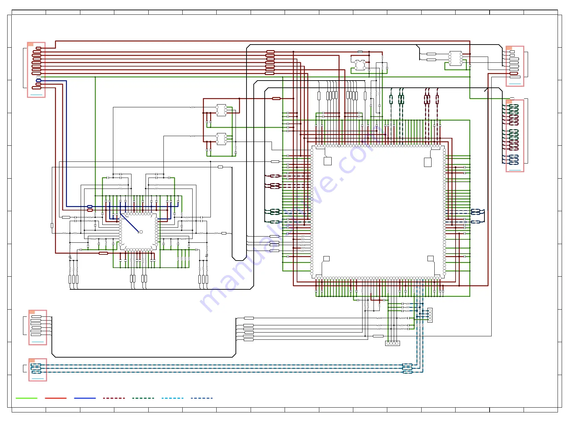This screenshot has width=584, height=433.
Task: Click the blue pin in top-left connector
Action: coord(38,81)
